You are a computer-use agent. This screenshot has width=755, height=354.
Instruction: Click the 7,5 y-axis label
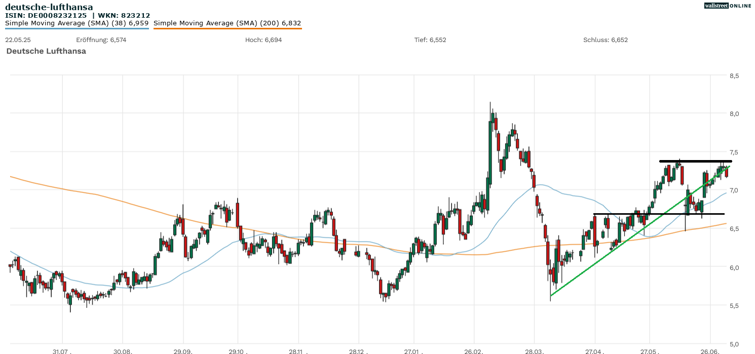734,152
